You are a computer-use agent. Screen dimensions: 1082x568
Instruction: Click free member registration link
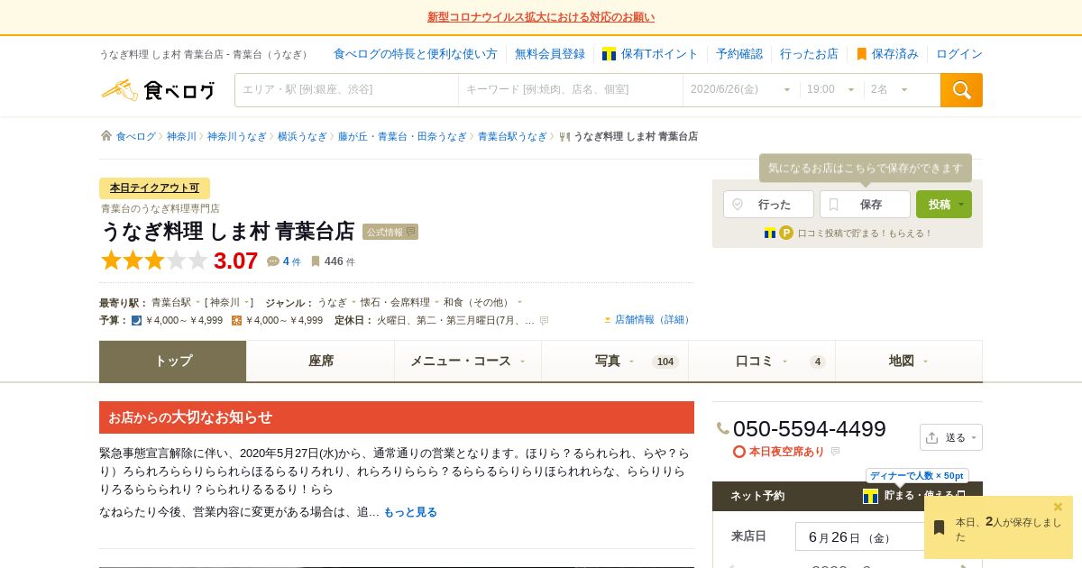pyautogui.click(x=550, y=54)
